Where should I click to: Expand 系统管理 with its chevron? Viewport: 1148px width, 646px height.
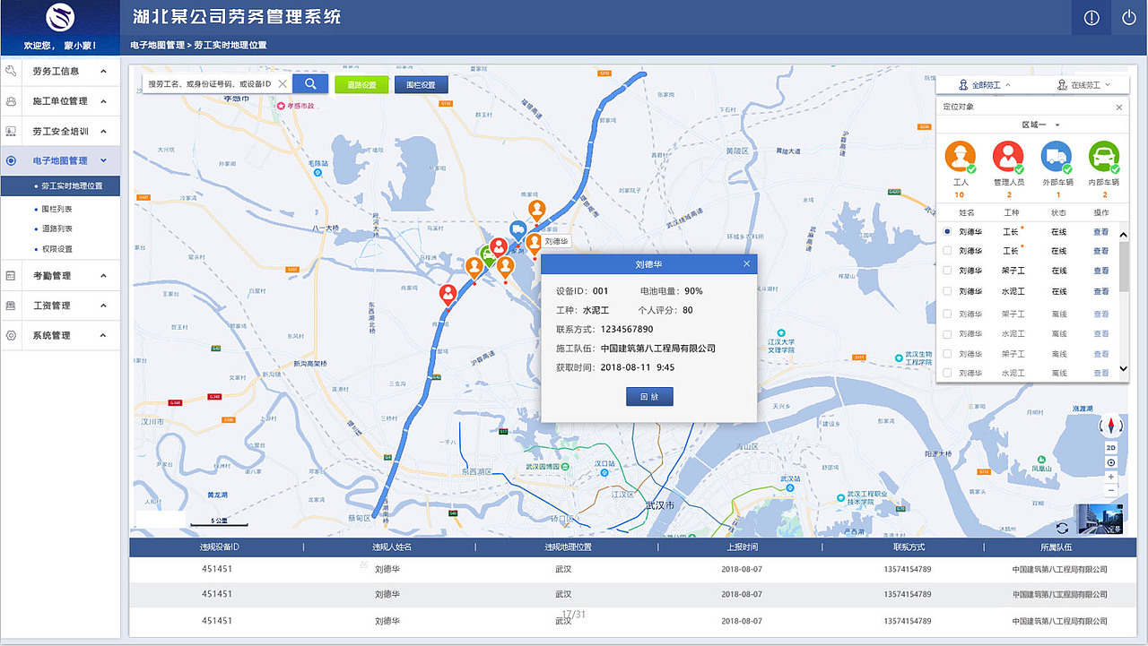click(103, 335)
